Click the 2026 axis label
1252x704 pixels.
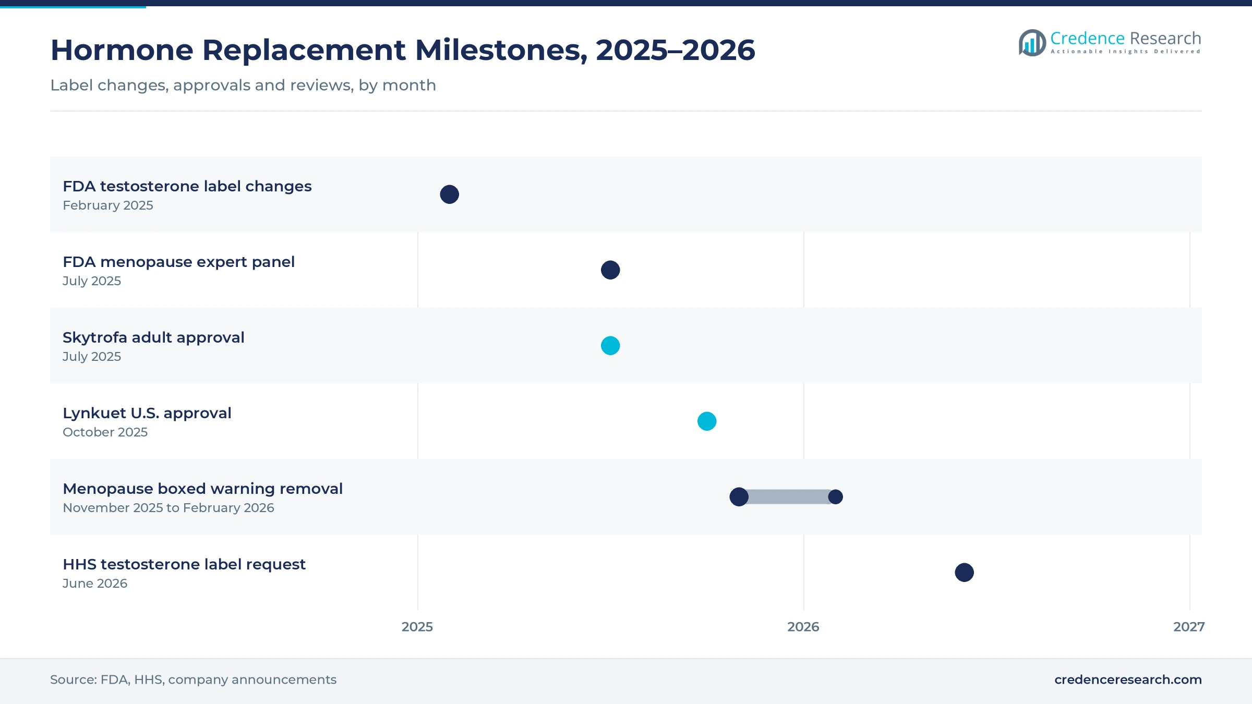pos(803,627)
